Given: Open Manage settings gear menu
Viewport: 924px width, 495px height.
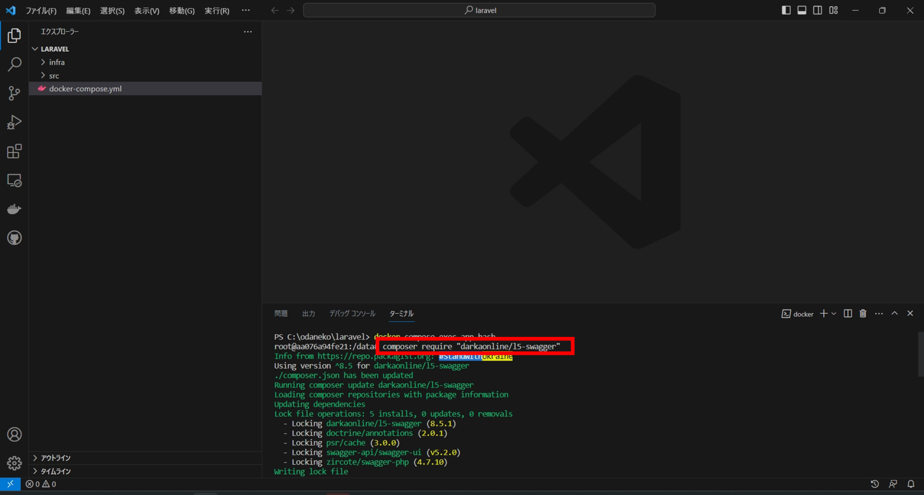Looking at the screenshot, I should [x=15, y=463].
